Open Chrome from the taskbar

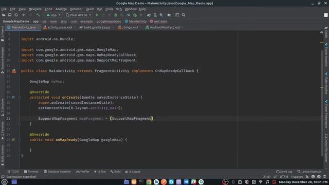[x=149, y=182]
